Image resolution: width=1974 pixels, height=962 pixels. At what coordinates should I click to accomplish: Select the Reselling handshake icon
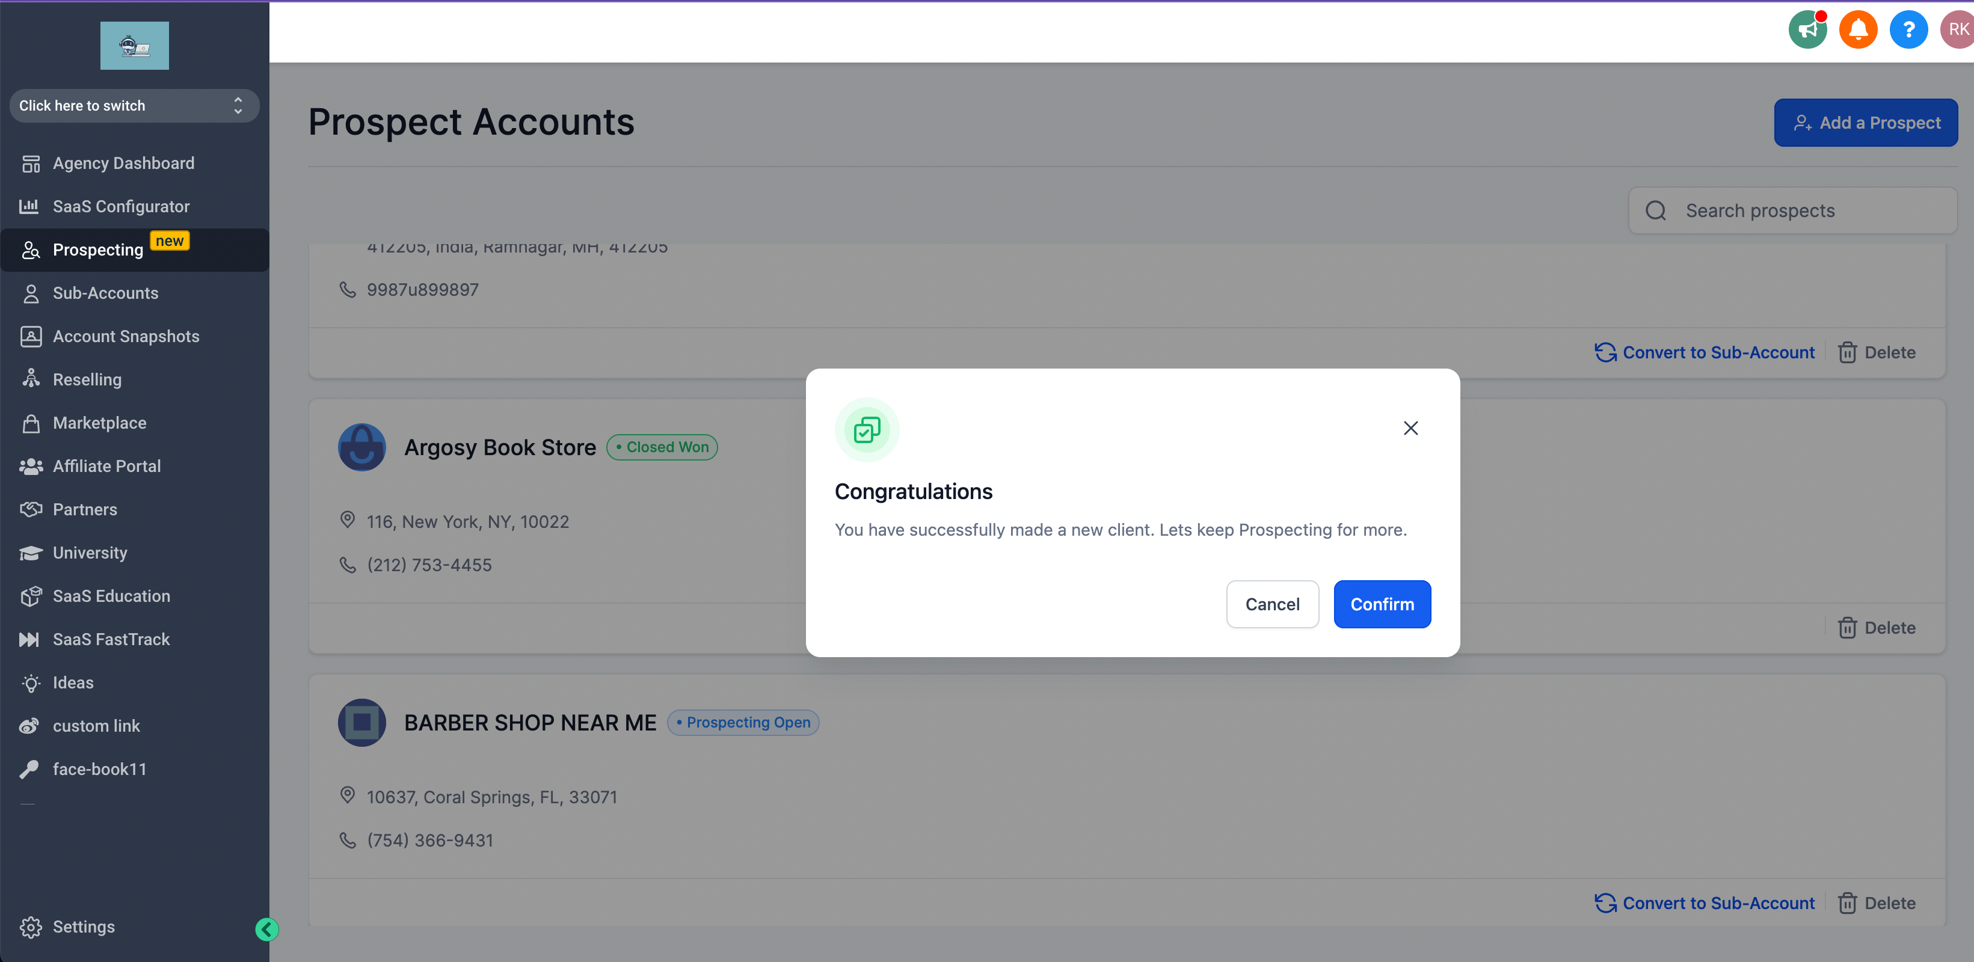pyautogui.click(x=31, y=378)
